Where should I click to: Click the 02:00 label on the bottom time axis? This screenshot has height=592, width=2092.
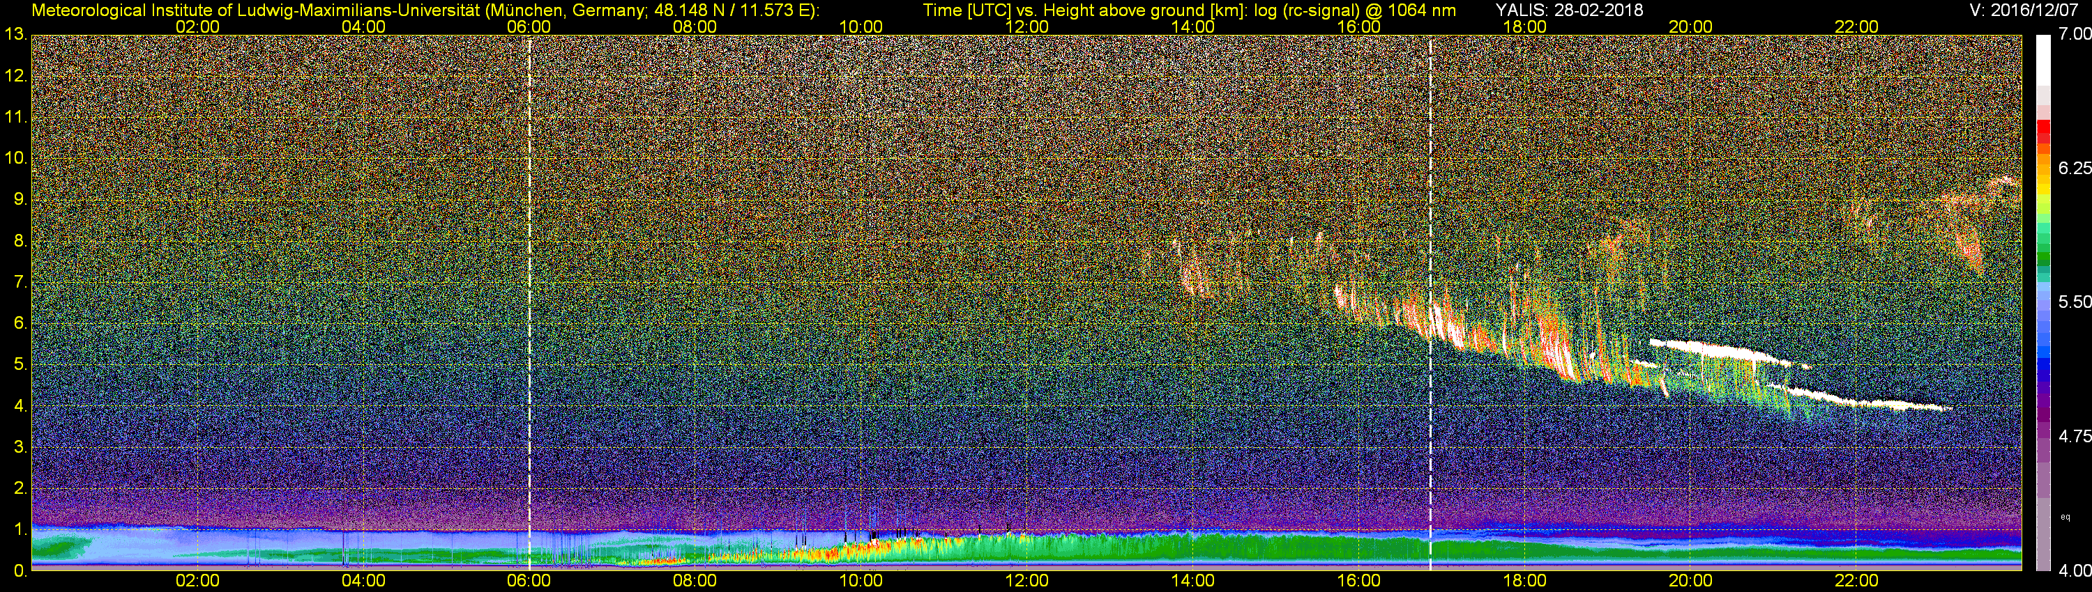[197, 582]
